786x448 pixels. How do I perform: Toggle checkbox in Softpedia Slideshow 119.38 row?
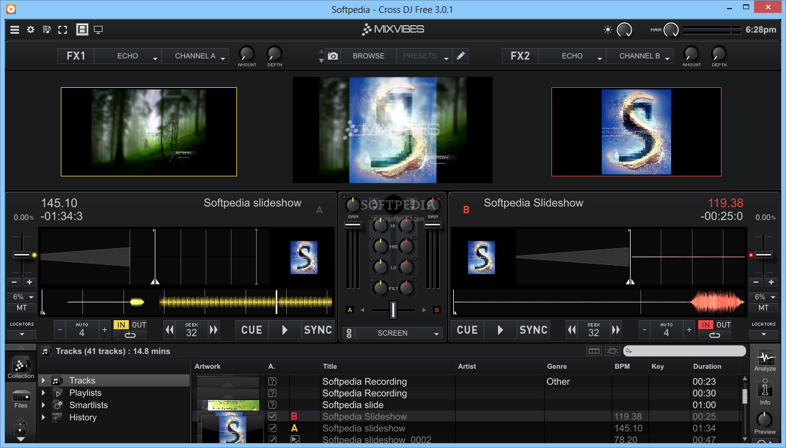273,417
